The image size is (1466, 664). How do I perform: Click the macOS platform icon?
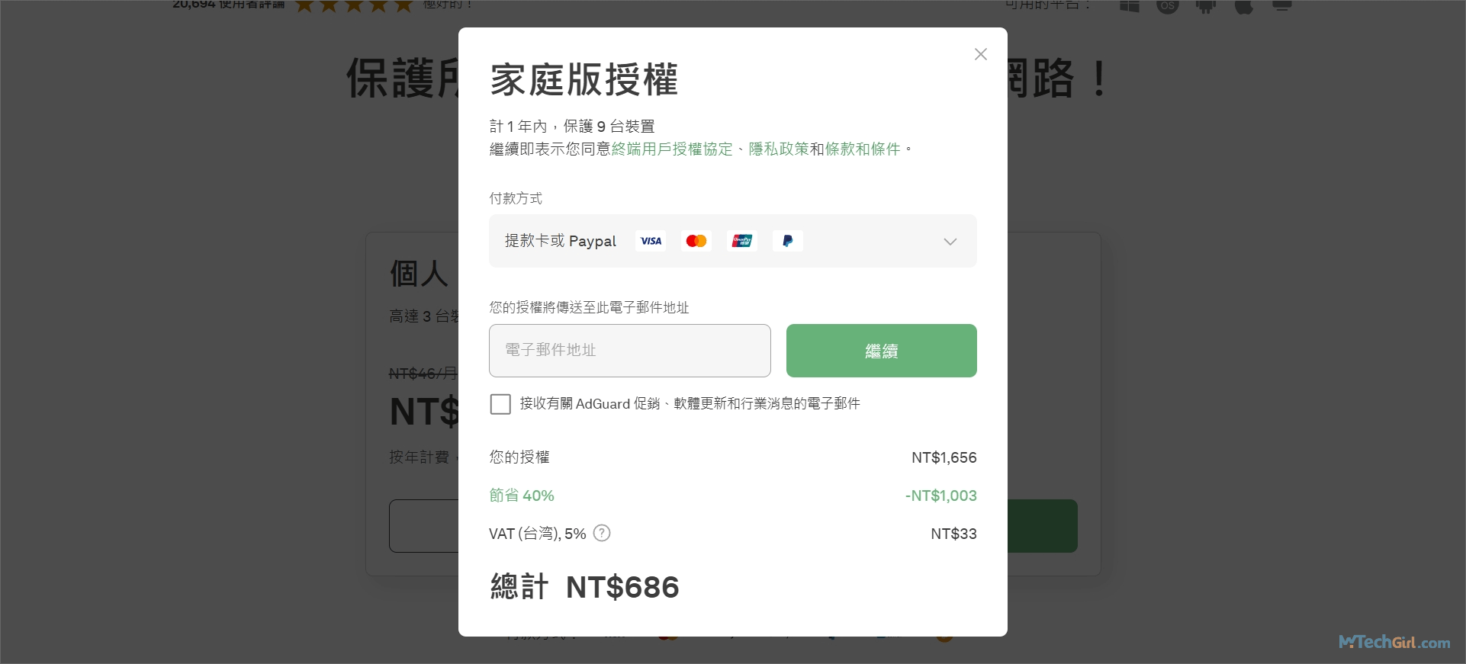pyautogui.click(x=1168, y=6)
